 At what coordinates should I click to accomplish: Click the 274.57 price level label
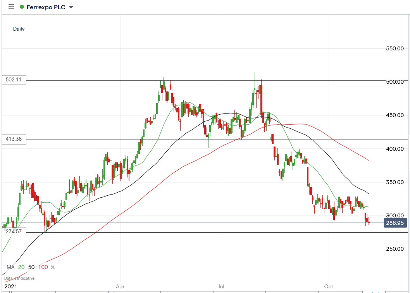click(x=13, y=231)
